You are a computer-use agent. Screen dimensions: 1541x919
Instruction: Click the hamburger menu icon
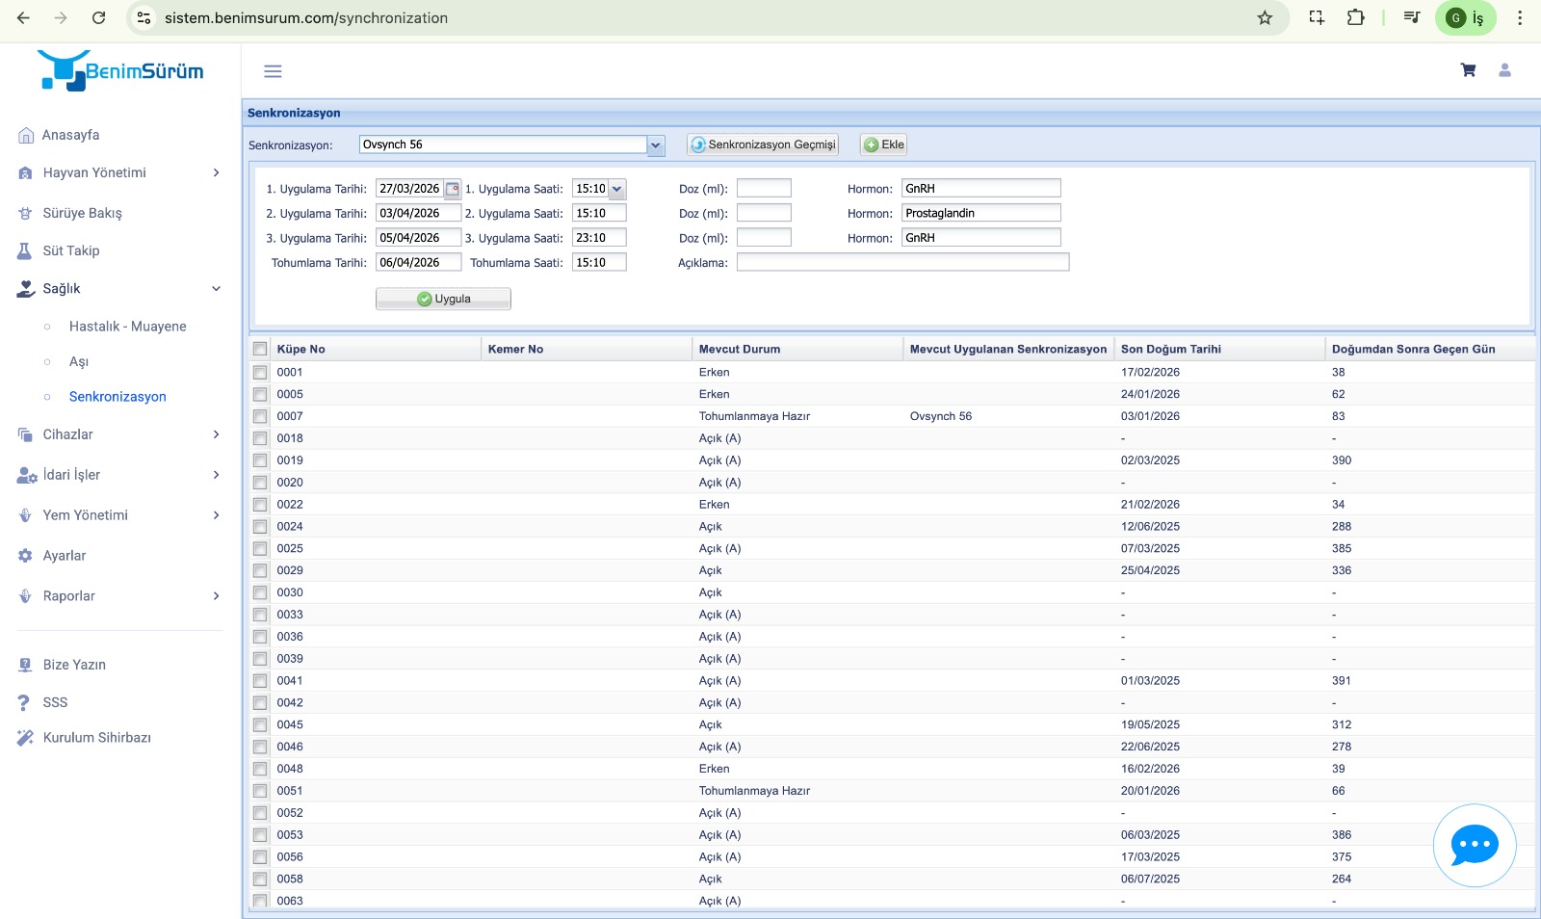pos(273,71)
